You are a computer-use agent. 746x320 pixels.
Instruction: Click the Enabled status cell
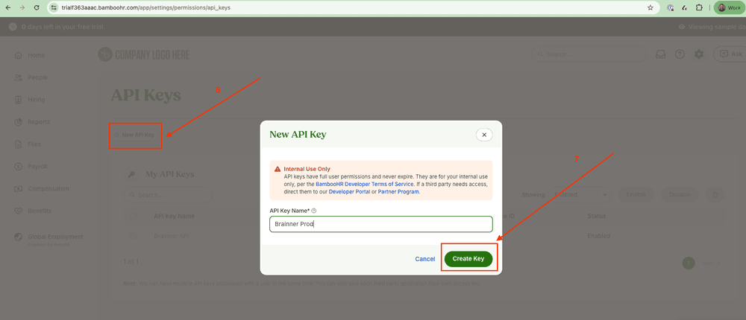coord(598,236)
